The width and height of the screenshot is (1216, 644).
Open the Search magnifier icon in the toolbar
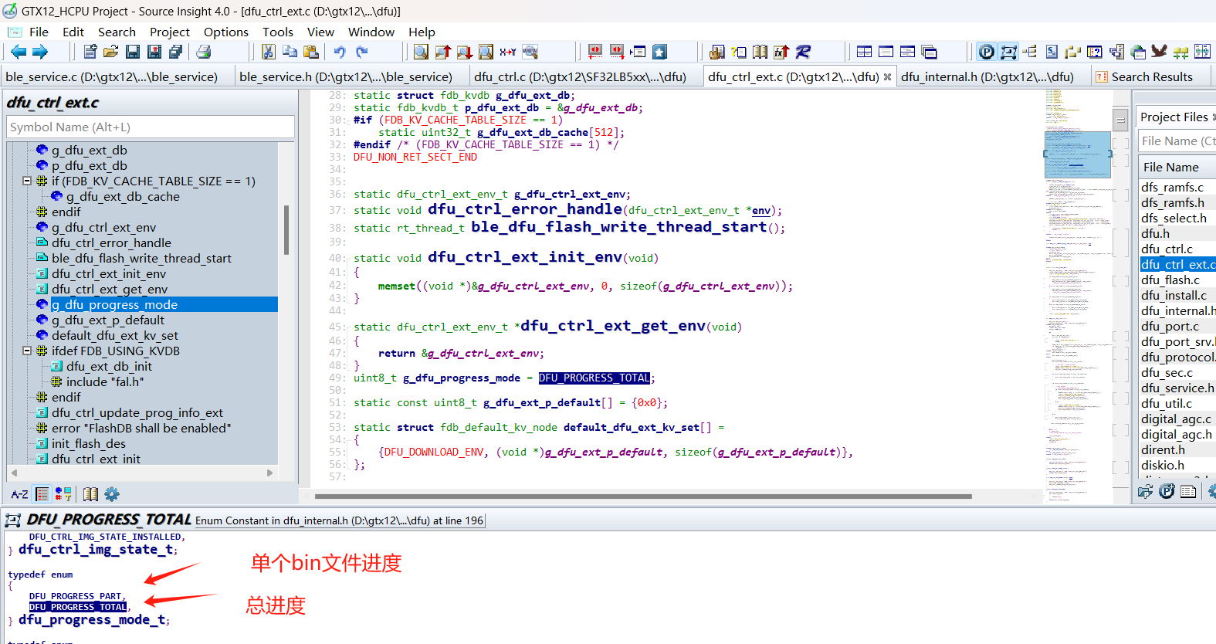[x=421, y=52]
